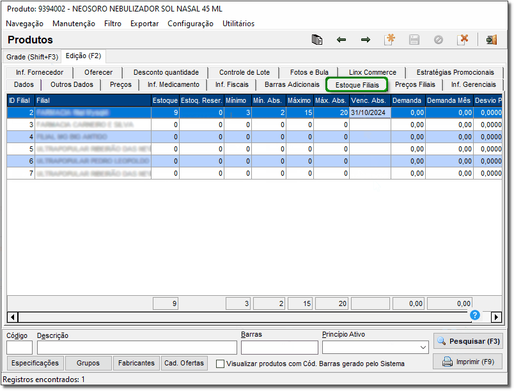Click the Máximo column header
This screenshot has height=391, width=514.
click(300, 100)
